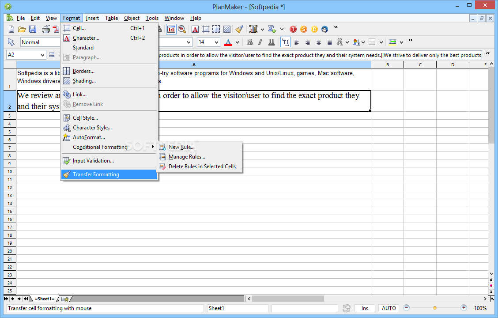Align text right
498x318 pixels.
(x=307, y=42)
